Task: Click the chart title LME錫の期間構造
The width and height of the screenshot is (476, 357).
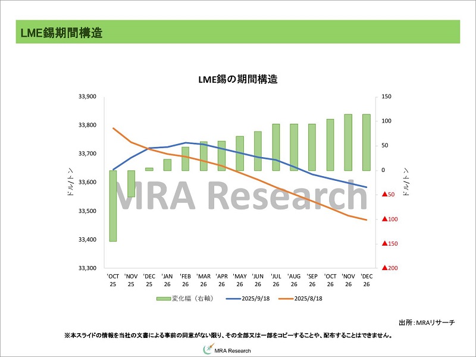Action: (x=238, y=79)
